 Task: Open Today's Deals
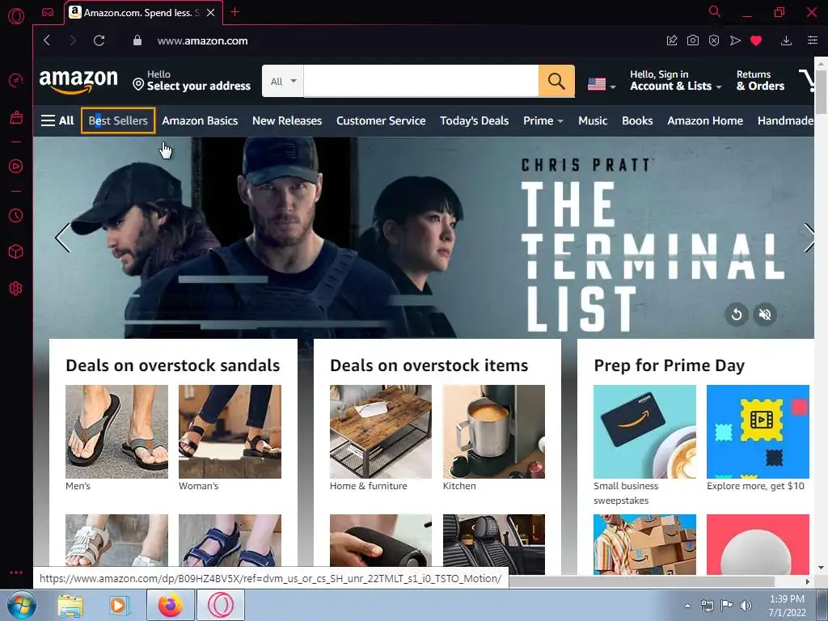click(474, 121)
